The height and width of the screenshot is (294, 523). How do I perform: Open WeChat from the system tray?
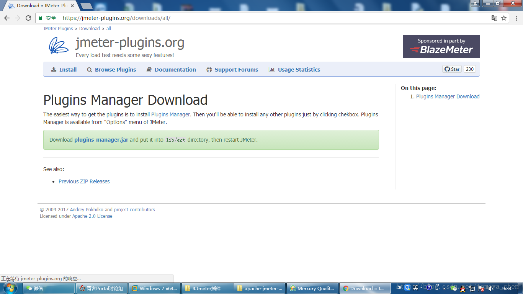pos(454,288)
